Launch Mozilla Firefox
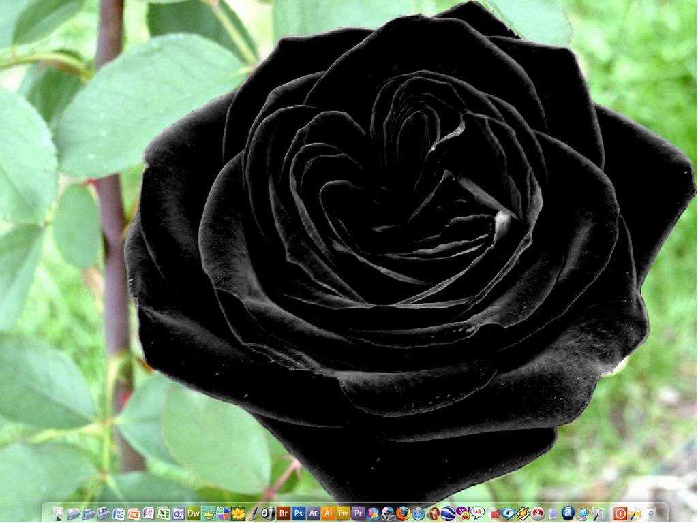This screenshot has width=698, height=523. click(401, 513)
